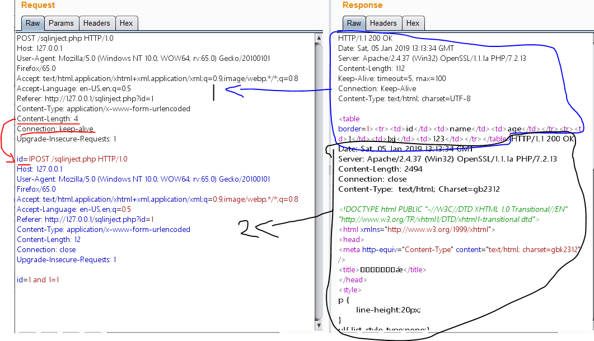Click the 'id=1 and 1=1' request body

(x=38, y=280)
